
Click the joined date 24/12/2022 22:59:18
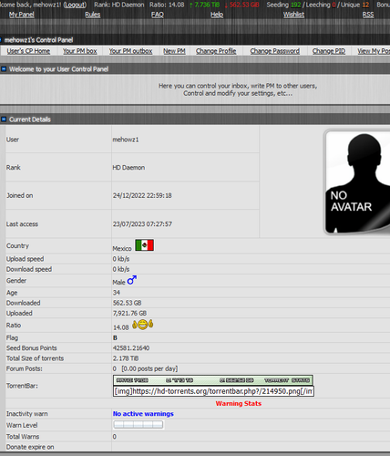[142, 195]
